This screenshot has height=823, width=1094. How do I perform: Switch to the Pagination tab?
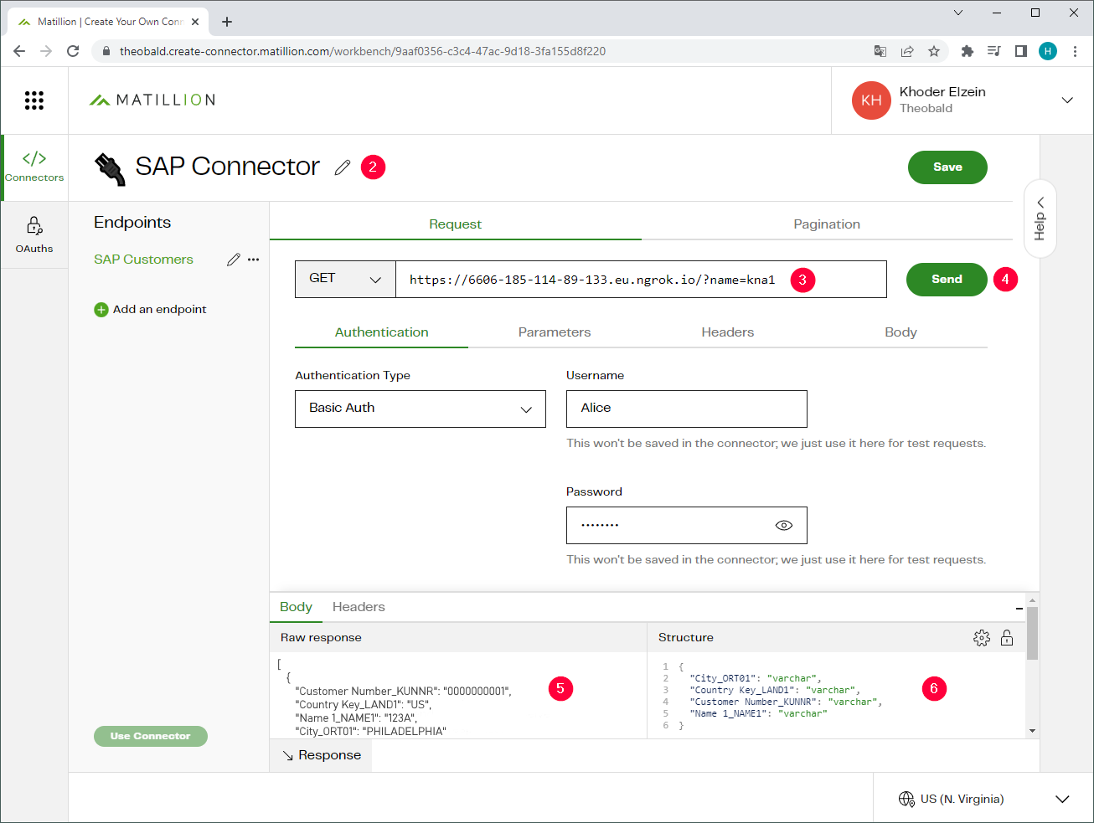point(827,224)
